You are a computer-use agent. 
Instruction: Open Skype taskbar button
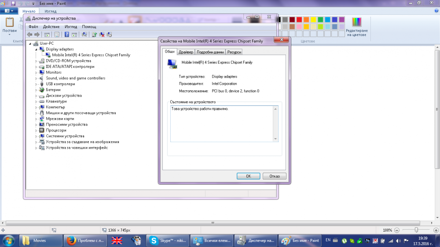tap(168, 240)
